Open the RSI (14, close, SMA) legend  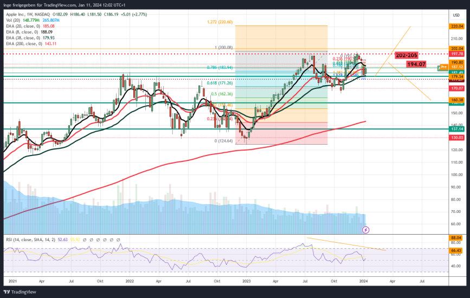(x=31, y=239)
